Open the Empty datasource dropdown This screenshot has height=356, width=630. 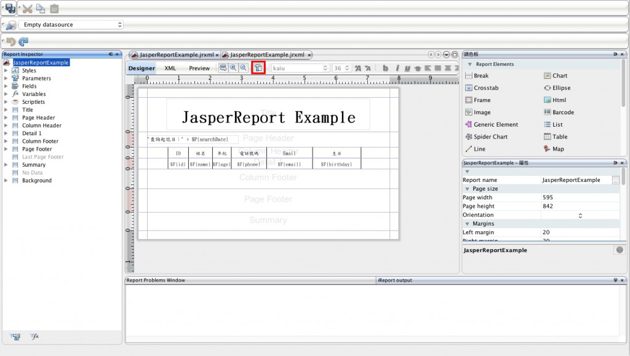pos(71,25)
